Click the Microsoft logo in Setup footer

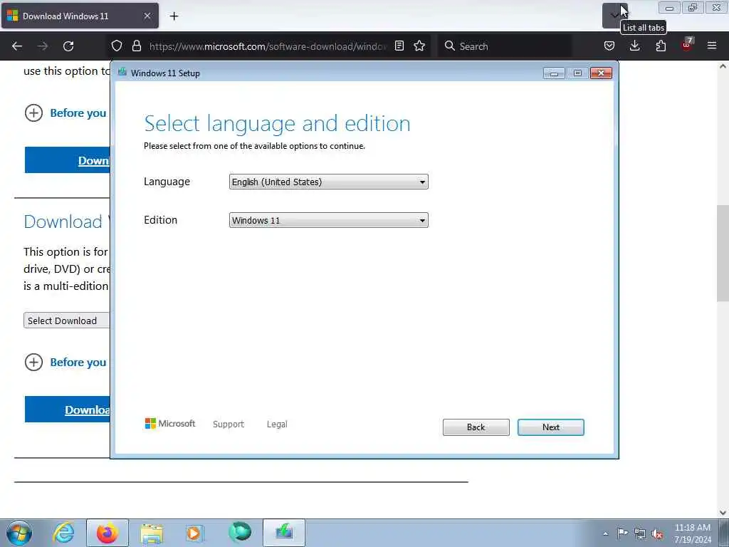(x=170, y=423)
